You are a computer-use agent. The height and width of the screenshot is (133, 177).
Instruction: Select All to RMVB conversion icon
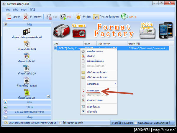(x=27, y=80)
